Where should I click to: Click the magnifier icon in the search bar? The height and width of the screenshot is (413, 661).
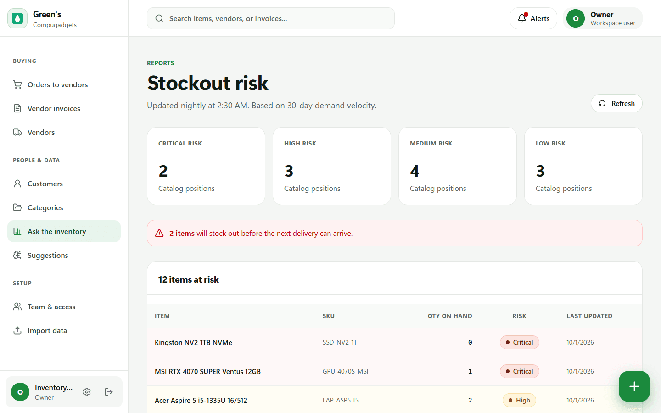(159, 18)
